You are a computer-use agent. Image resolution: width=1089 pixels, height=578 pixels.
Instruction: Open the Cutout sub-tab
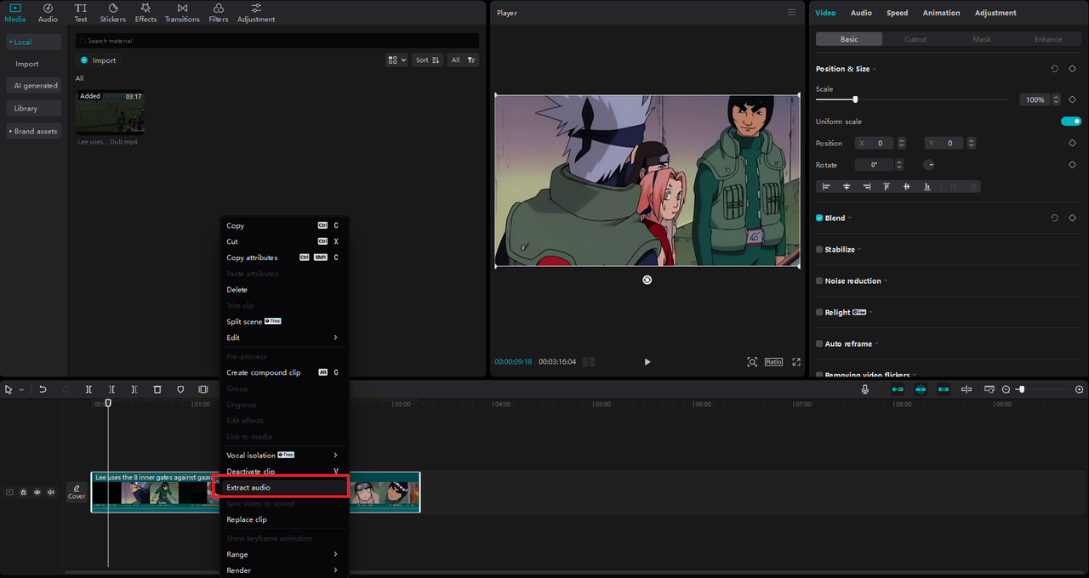915,39
